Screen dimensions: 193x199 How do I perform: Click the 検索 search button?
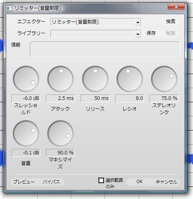click(x=171, y=22)
